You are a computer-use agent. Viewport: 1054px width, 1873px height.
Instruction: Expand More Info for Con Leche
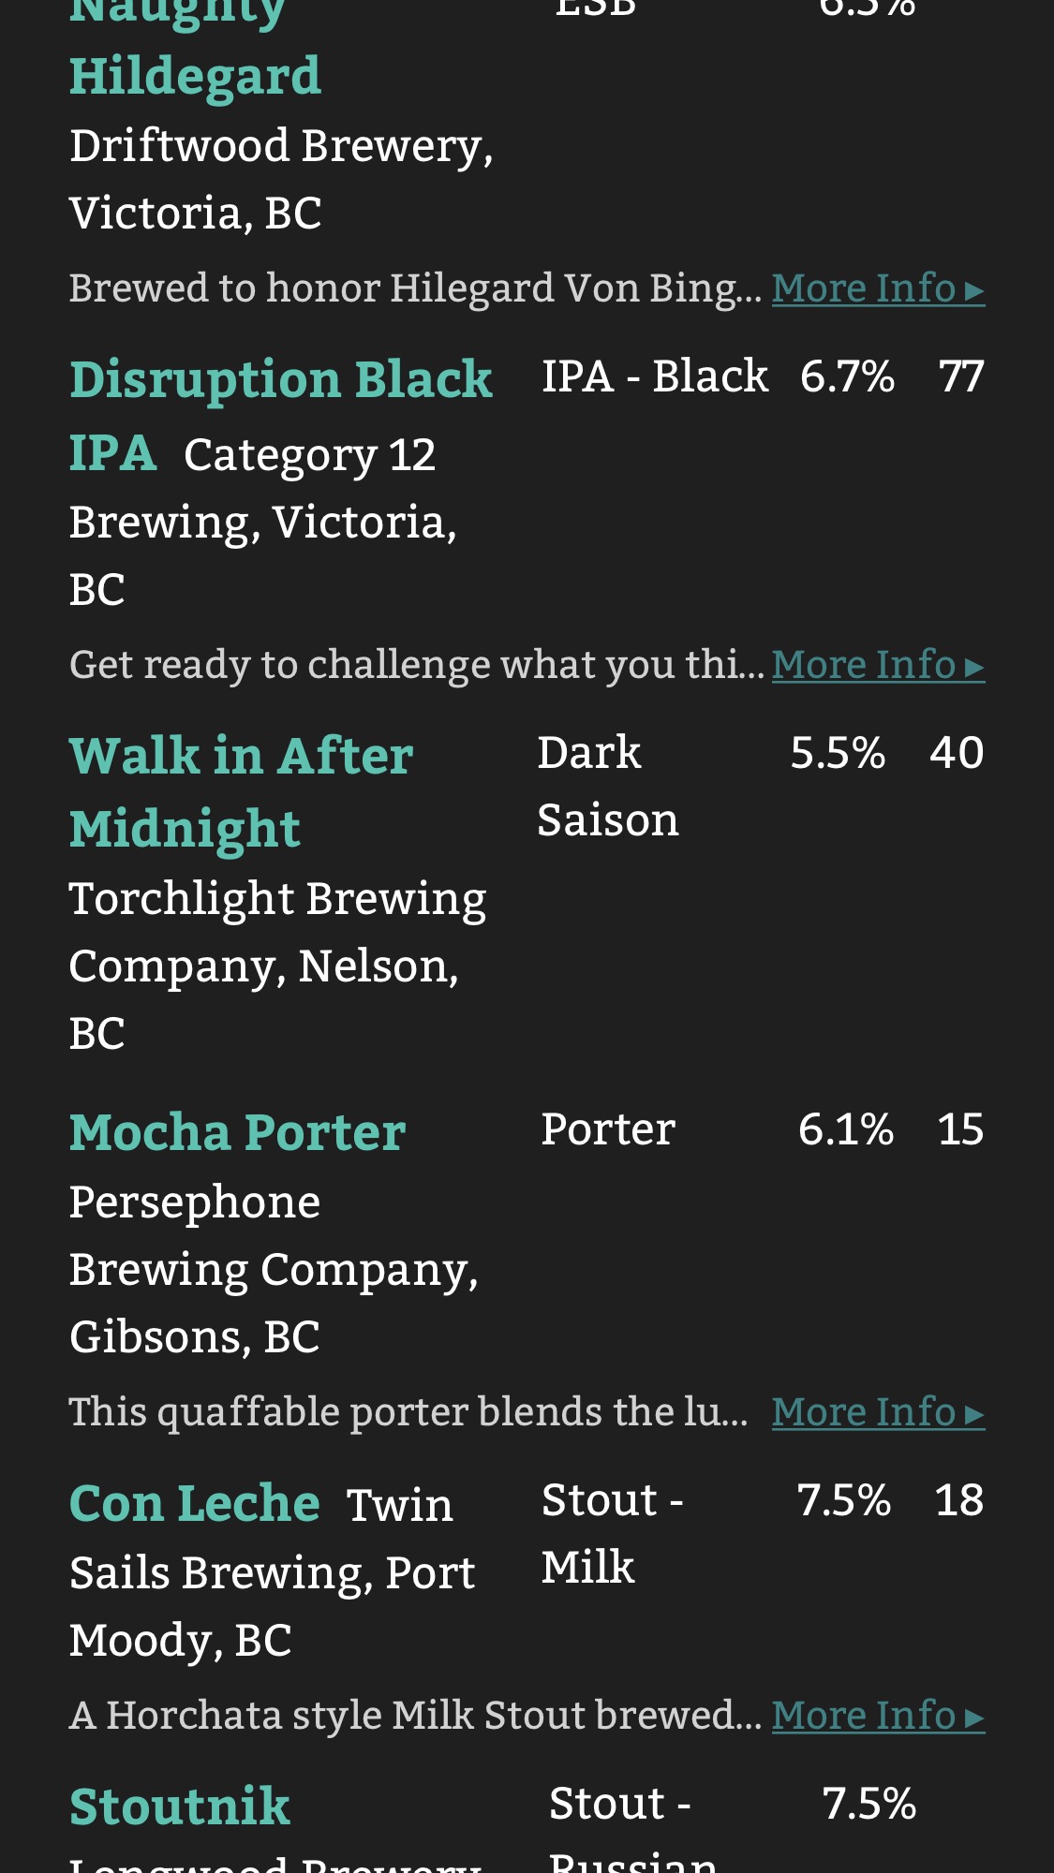click(x=877, y=1716)
